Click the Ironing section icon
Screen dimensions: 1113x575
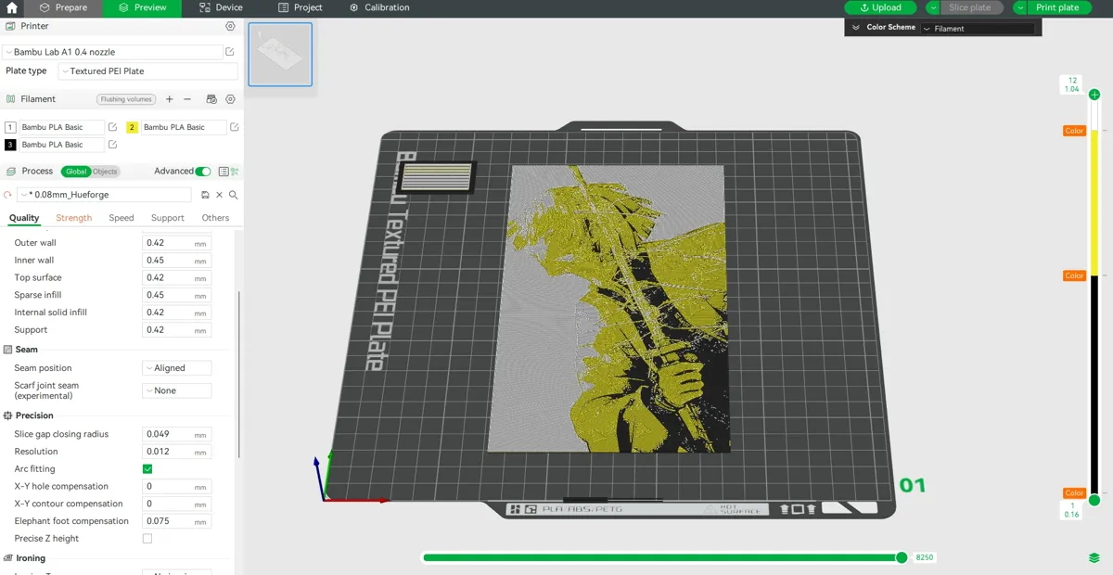[x=8, y=558]
